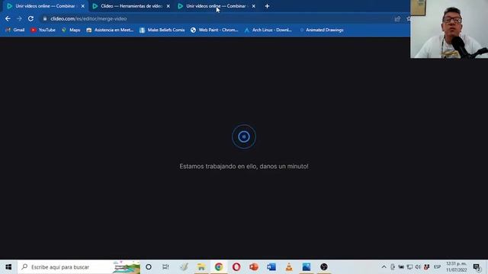Open the Windows Start menu
The image size is (488, 274).
8,267
